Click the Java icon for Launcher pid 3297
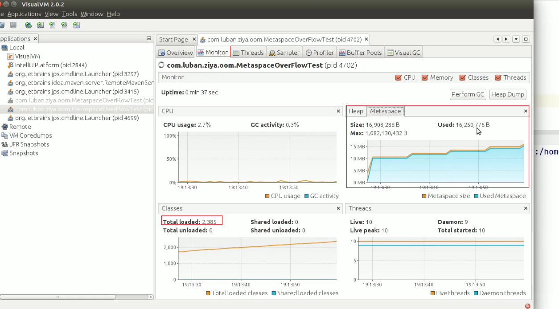This screenshot has height=309, width=559. (11, 74)
